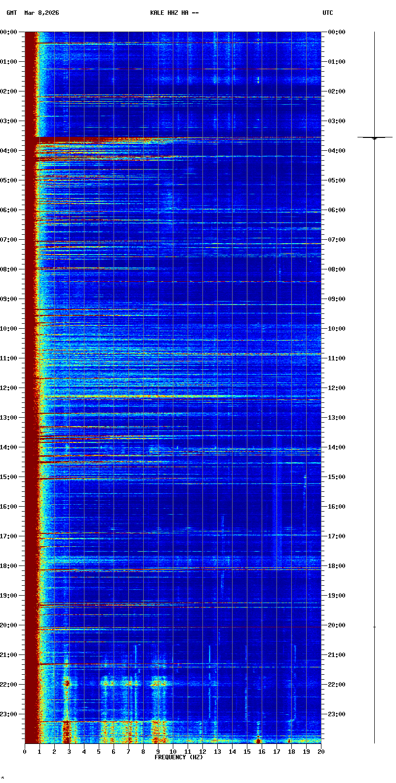The width and height of the screenshot is (396, 783).
Task: Click the Mar 8,2026 date text
Action: point(41,13)
